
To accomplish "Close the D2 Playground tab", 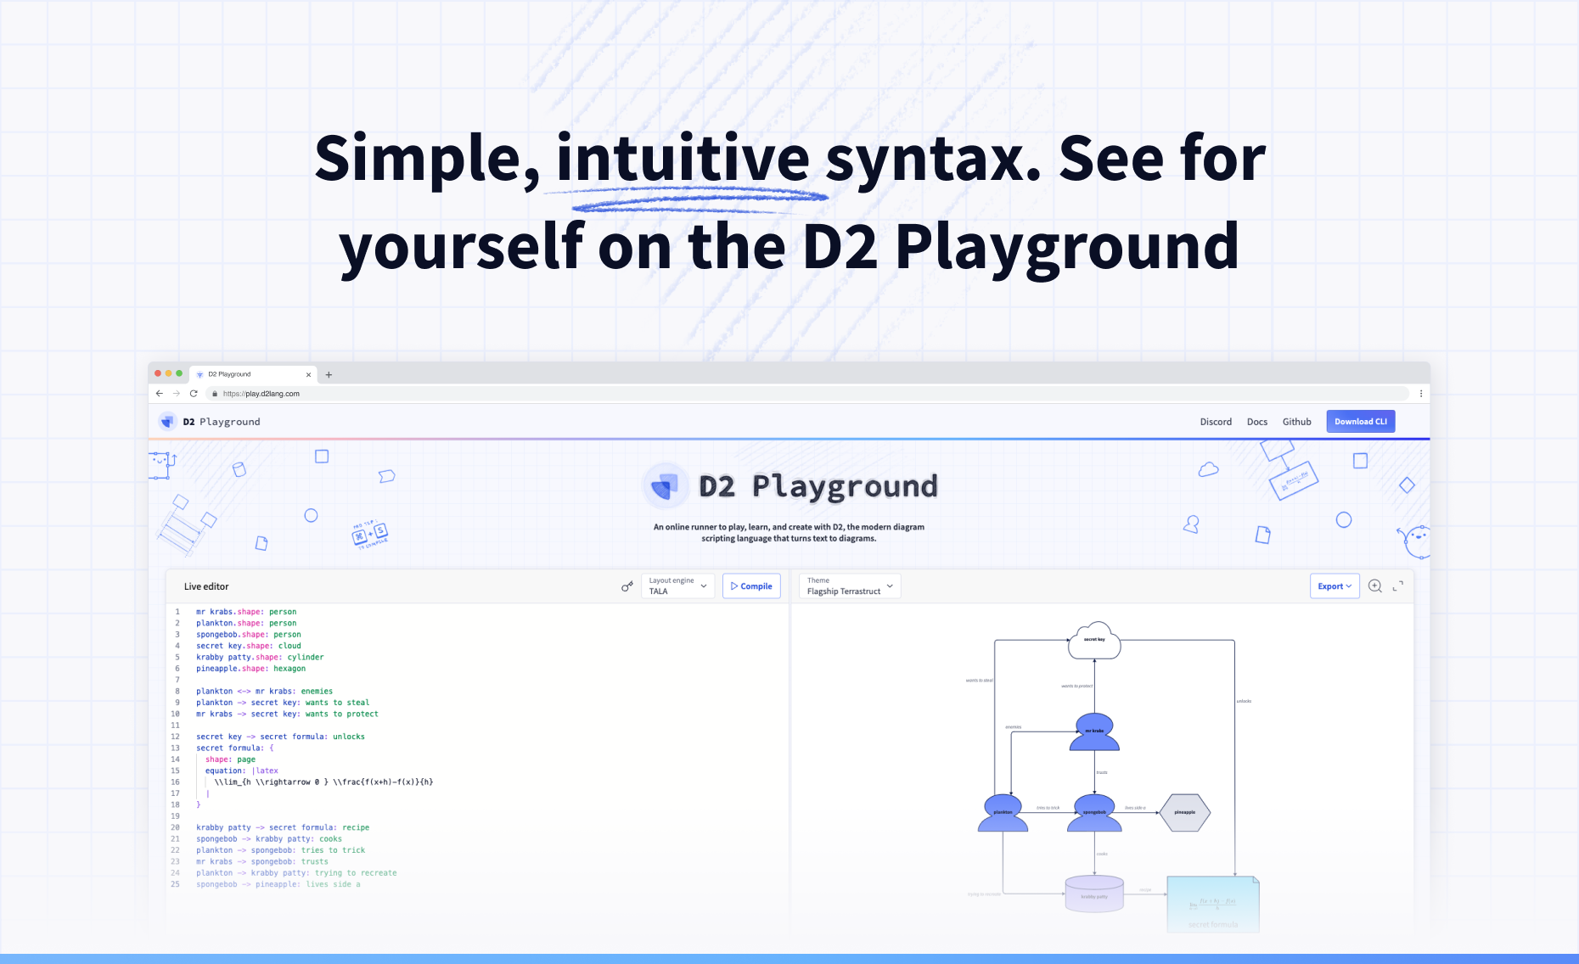I will (x=308, y=374).
